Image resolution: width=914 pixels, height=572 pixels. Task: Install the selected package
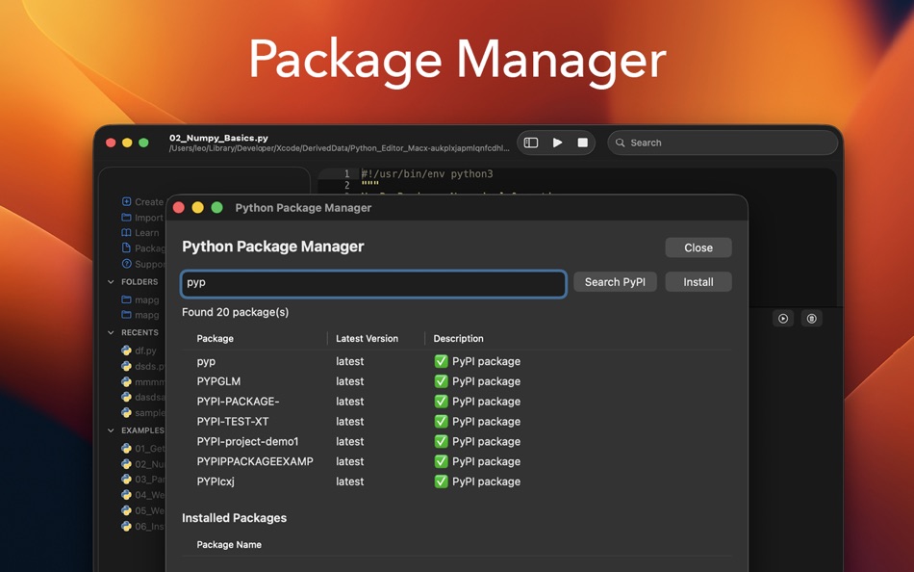[698, 281]
